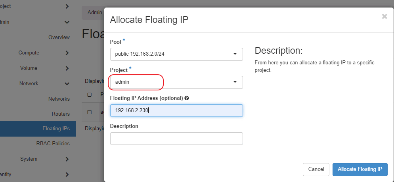Select Floating IPs in the sidebar
394x182 pixels.
coord(56,129)
